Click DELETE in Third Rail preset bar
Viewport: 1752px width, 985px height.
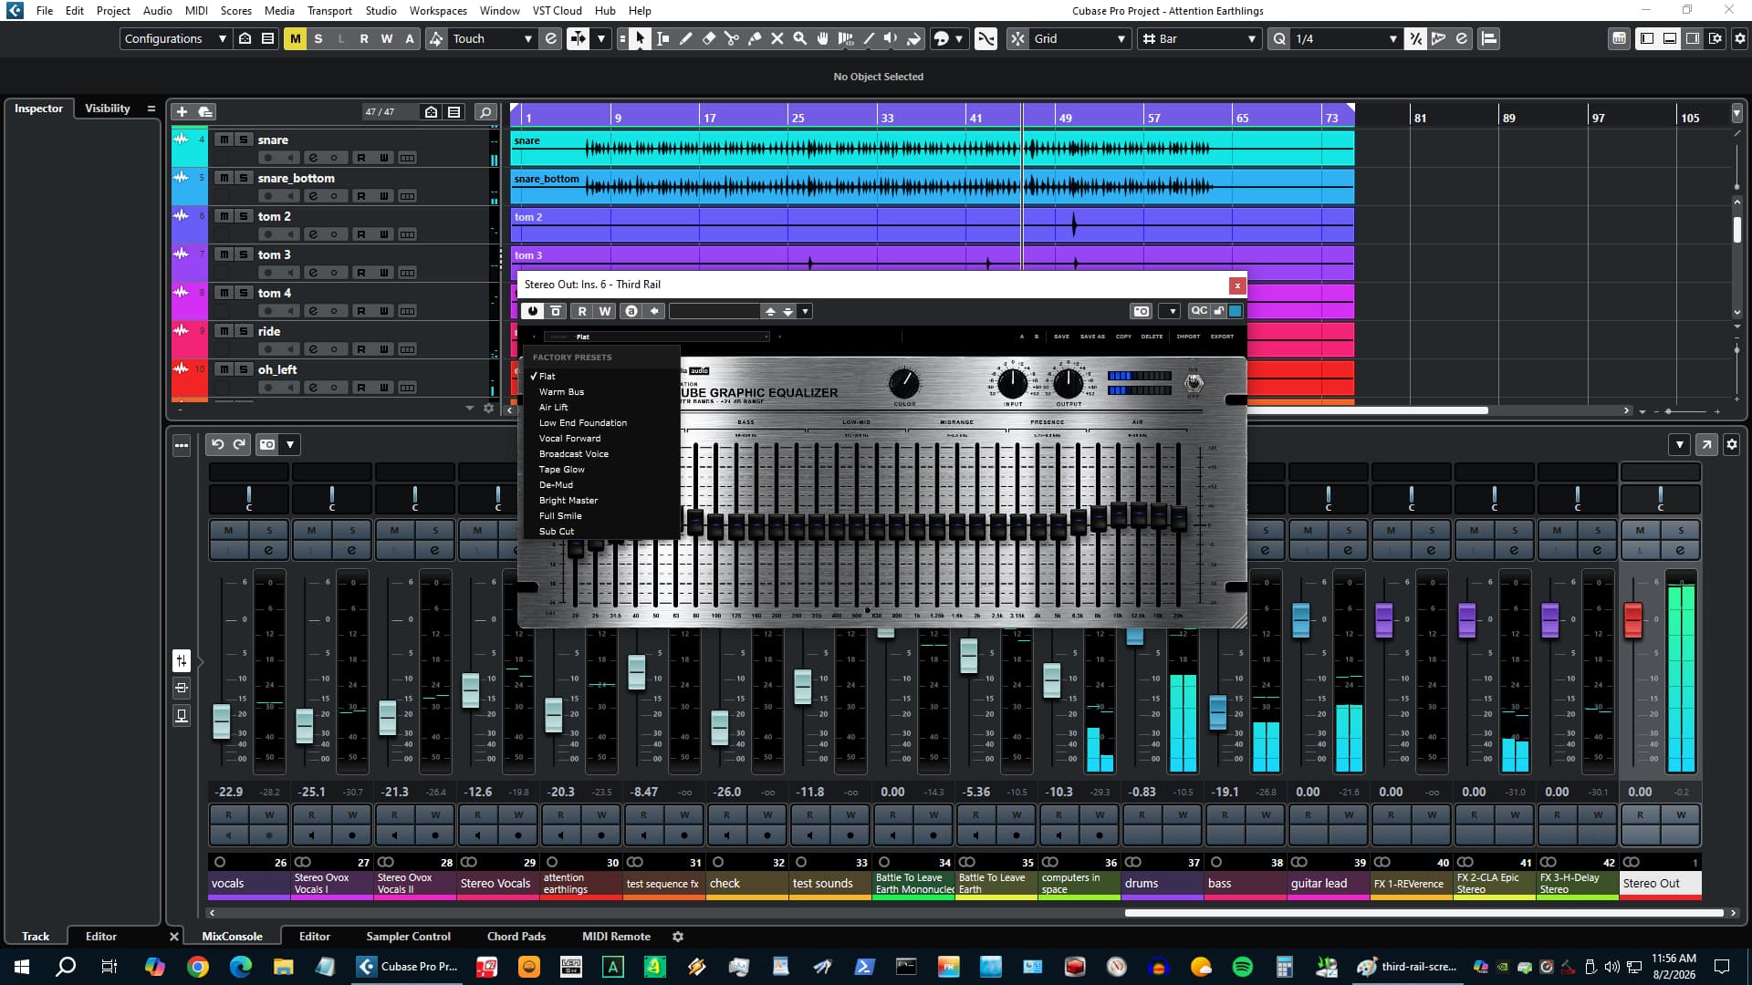(1152, 337)
